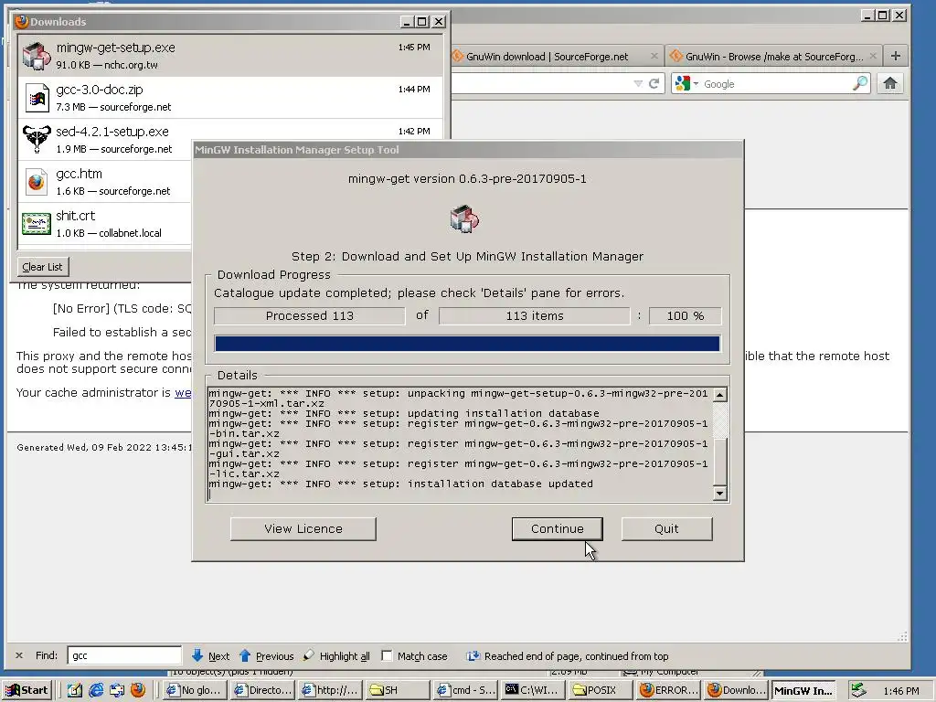The image size is (936, 702).
Task: Open URL history dropdown arrow in Firefox
Action: click(637, 83)
